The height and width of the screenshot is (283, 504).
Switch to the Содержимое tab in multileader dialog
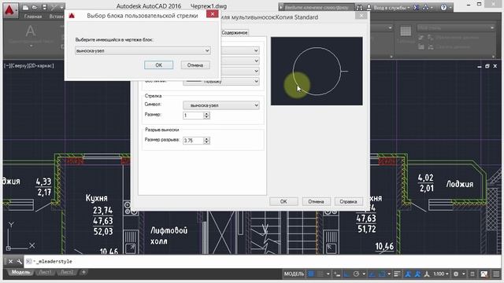[x=235, y=33]
